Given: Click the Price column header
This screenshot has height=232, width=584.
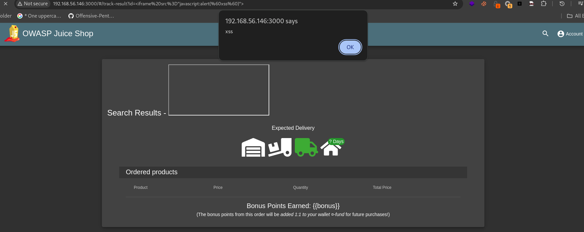Looking at the screenshot, I should (x=218, y=188).
